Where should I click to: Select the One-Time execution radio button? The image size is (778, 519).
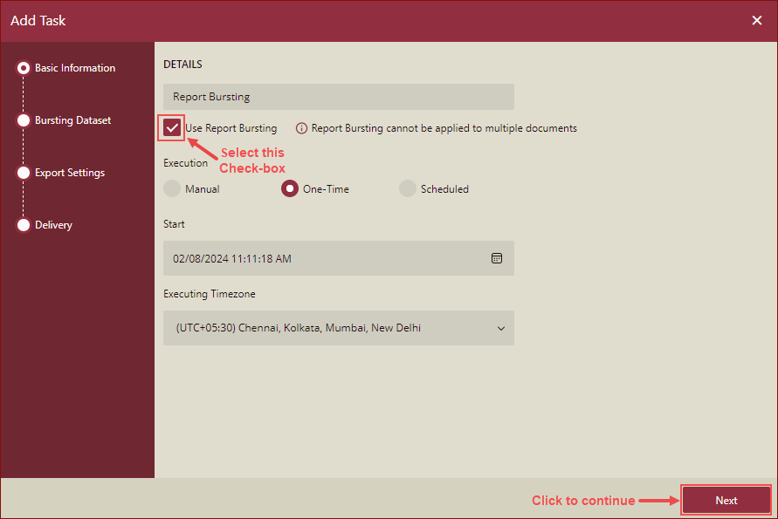[x=289, y=188]
